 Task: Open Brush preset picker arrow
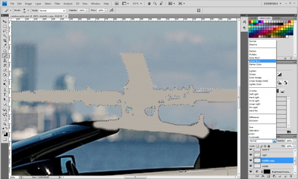pyautogui.click(x=28, y=10)
